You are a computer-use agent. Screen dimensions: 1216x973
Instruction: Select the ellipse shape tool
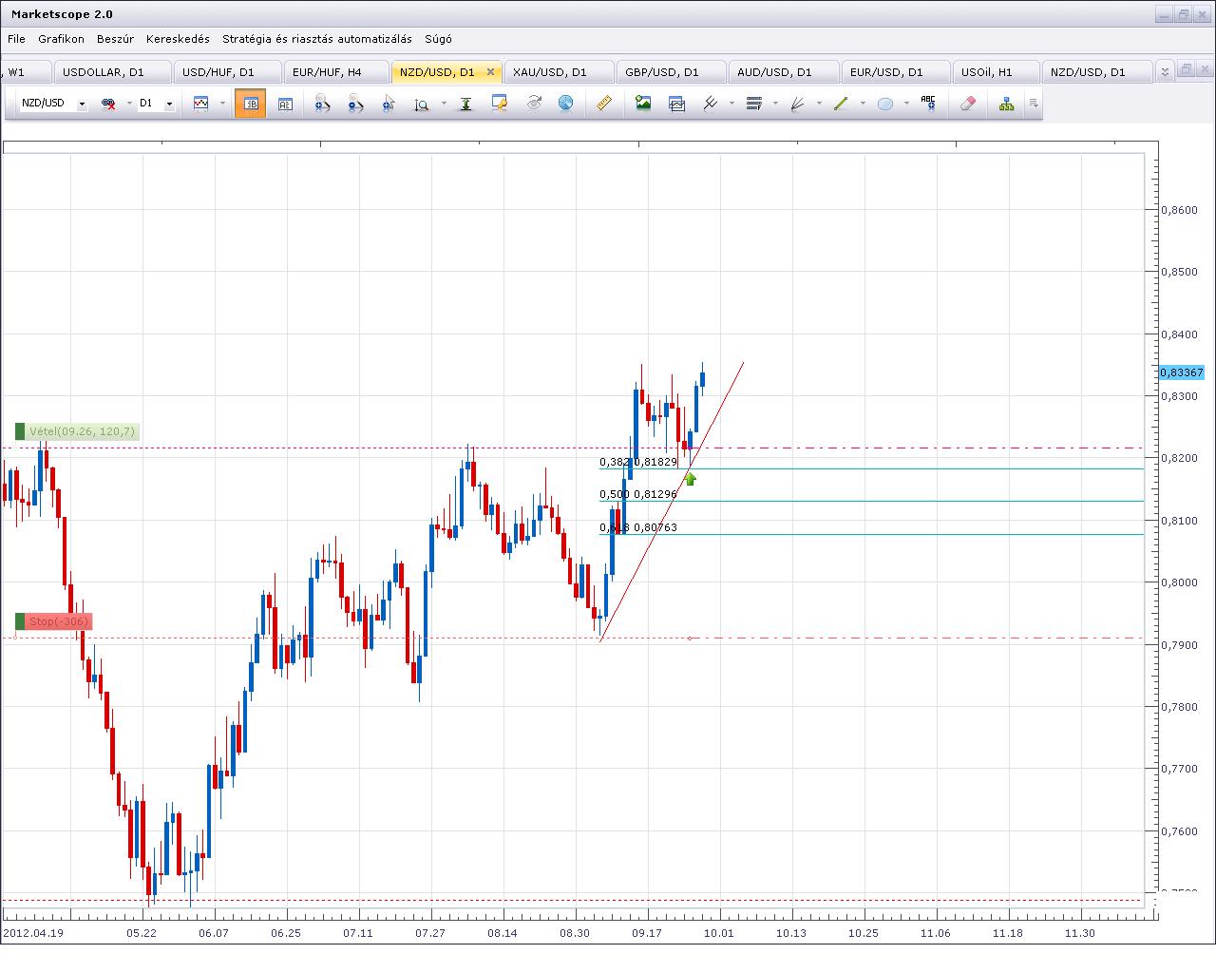884,104
